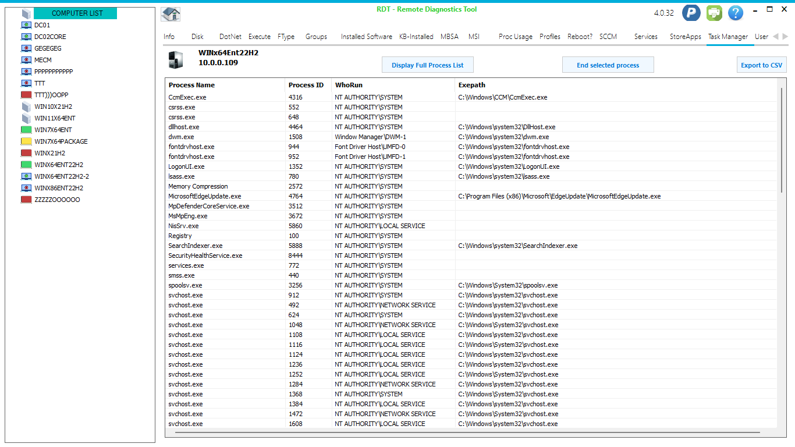Click the home icon at top
The image size is (795, 447).
[x=171, y=14]
